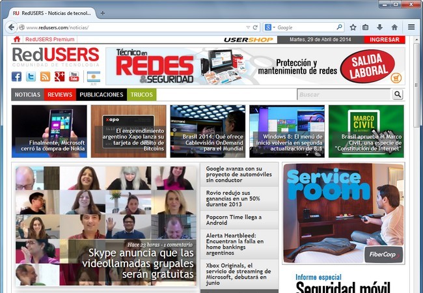This screenshot has width=423, height=293.
Task: Go to browser home page icon
Action: click(394, 27)
